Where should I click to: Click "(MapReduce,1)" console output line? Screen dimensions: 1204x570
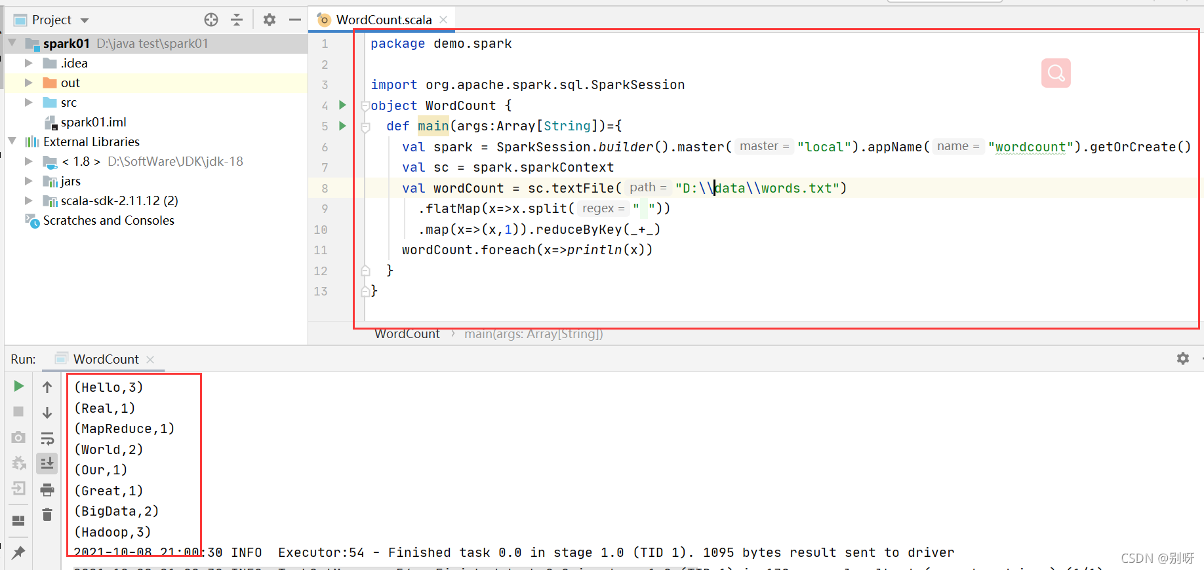124,428
